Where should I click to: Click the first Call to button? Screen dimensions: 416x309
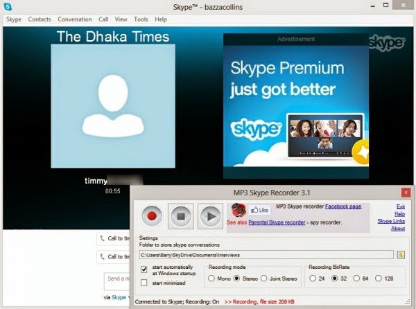pos(114,238)
